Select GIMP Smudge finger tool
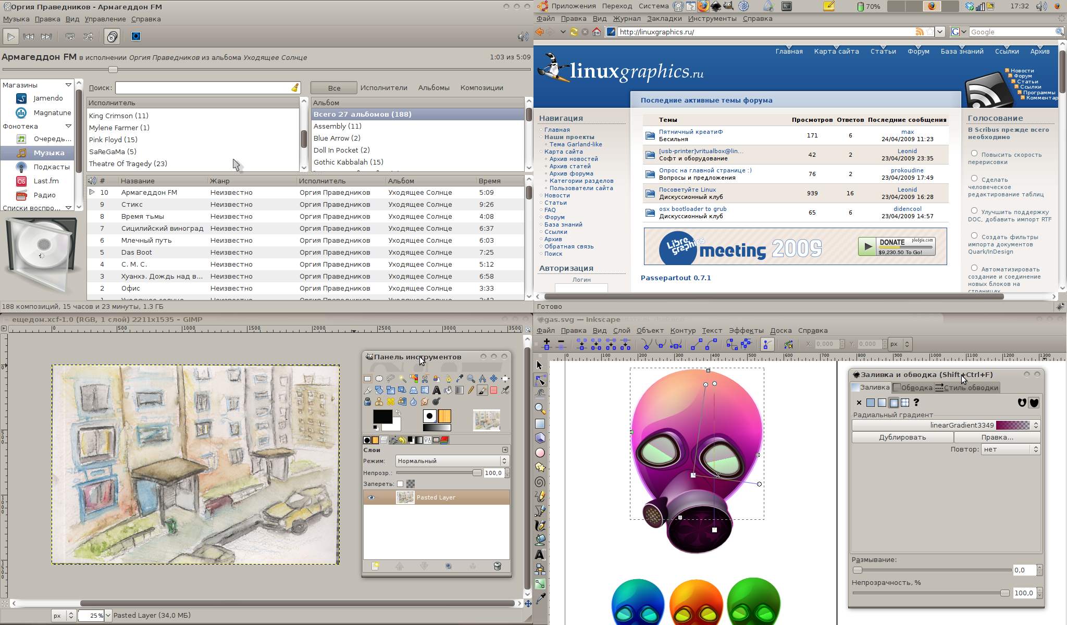 pyautogui.click(x=425, y=402)
